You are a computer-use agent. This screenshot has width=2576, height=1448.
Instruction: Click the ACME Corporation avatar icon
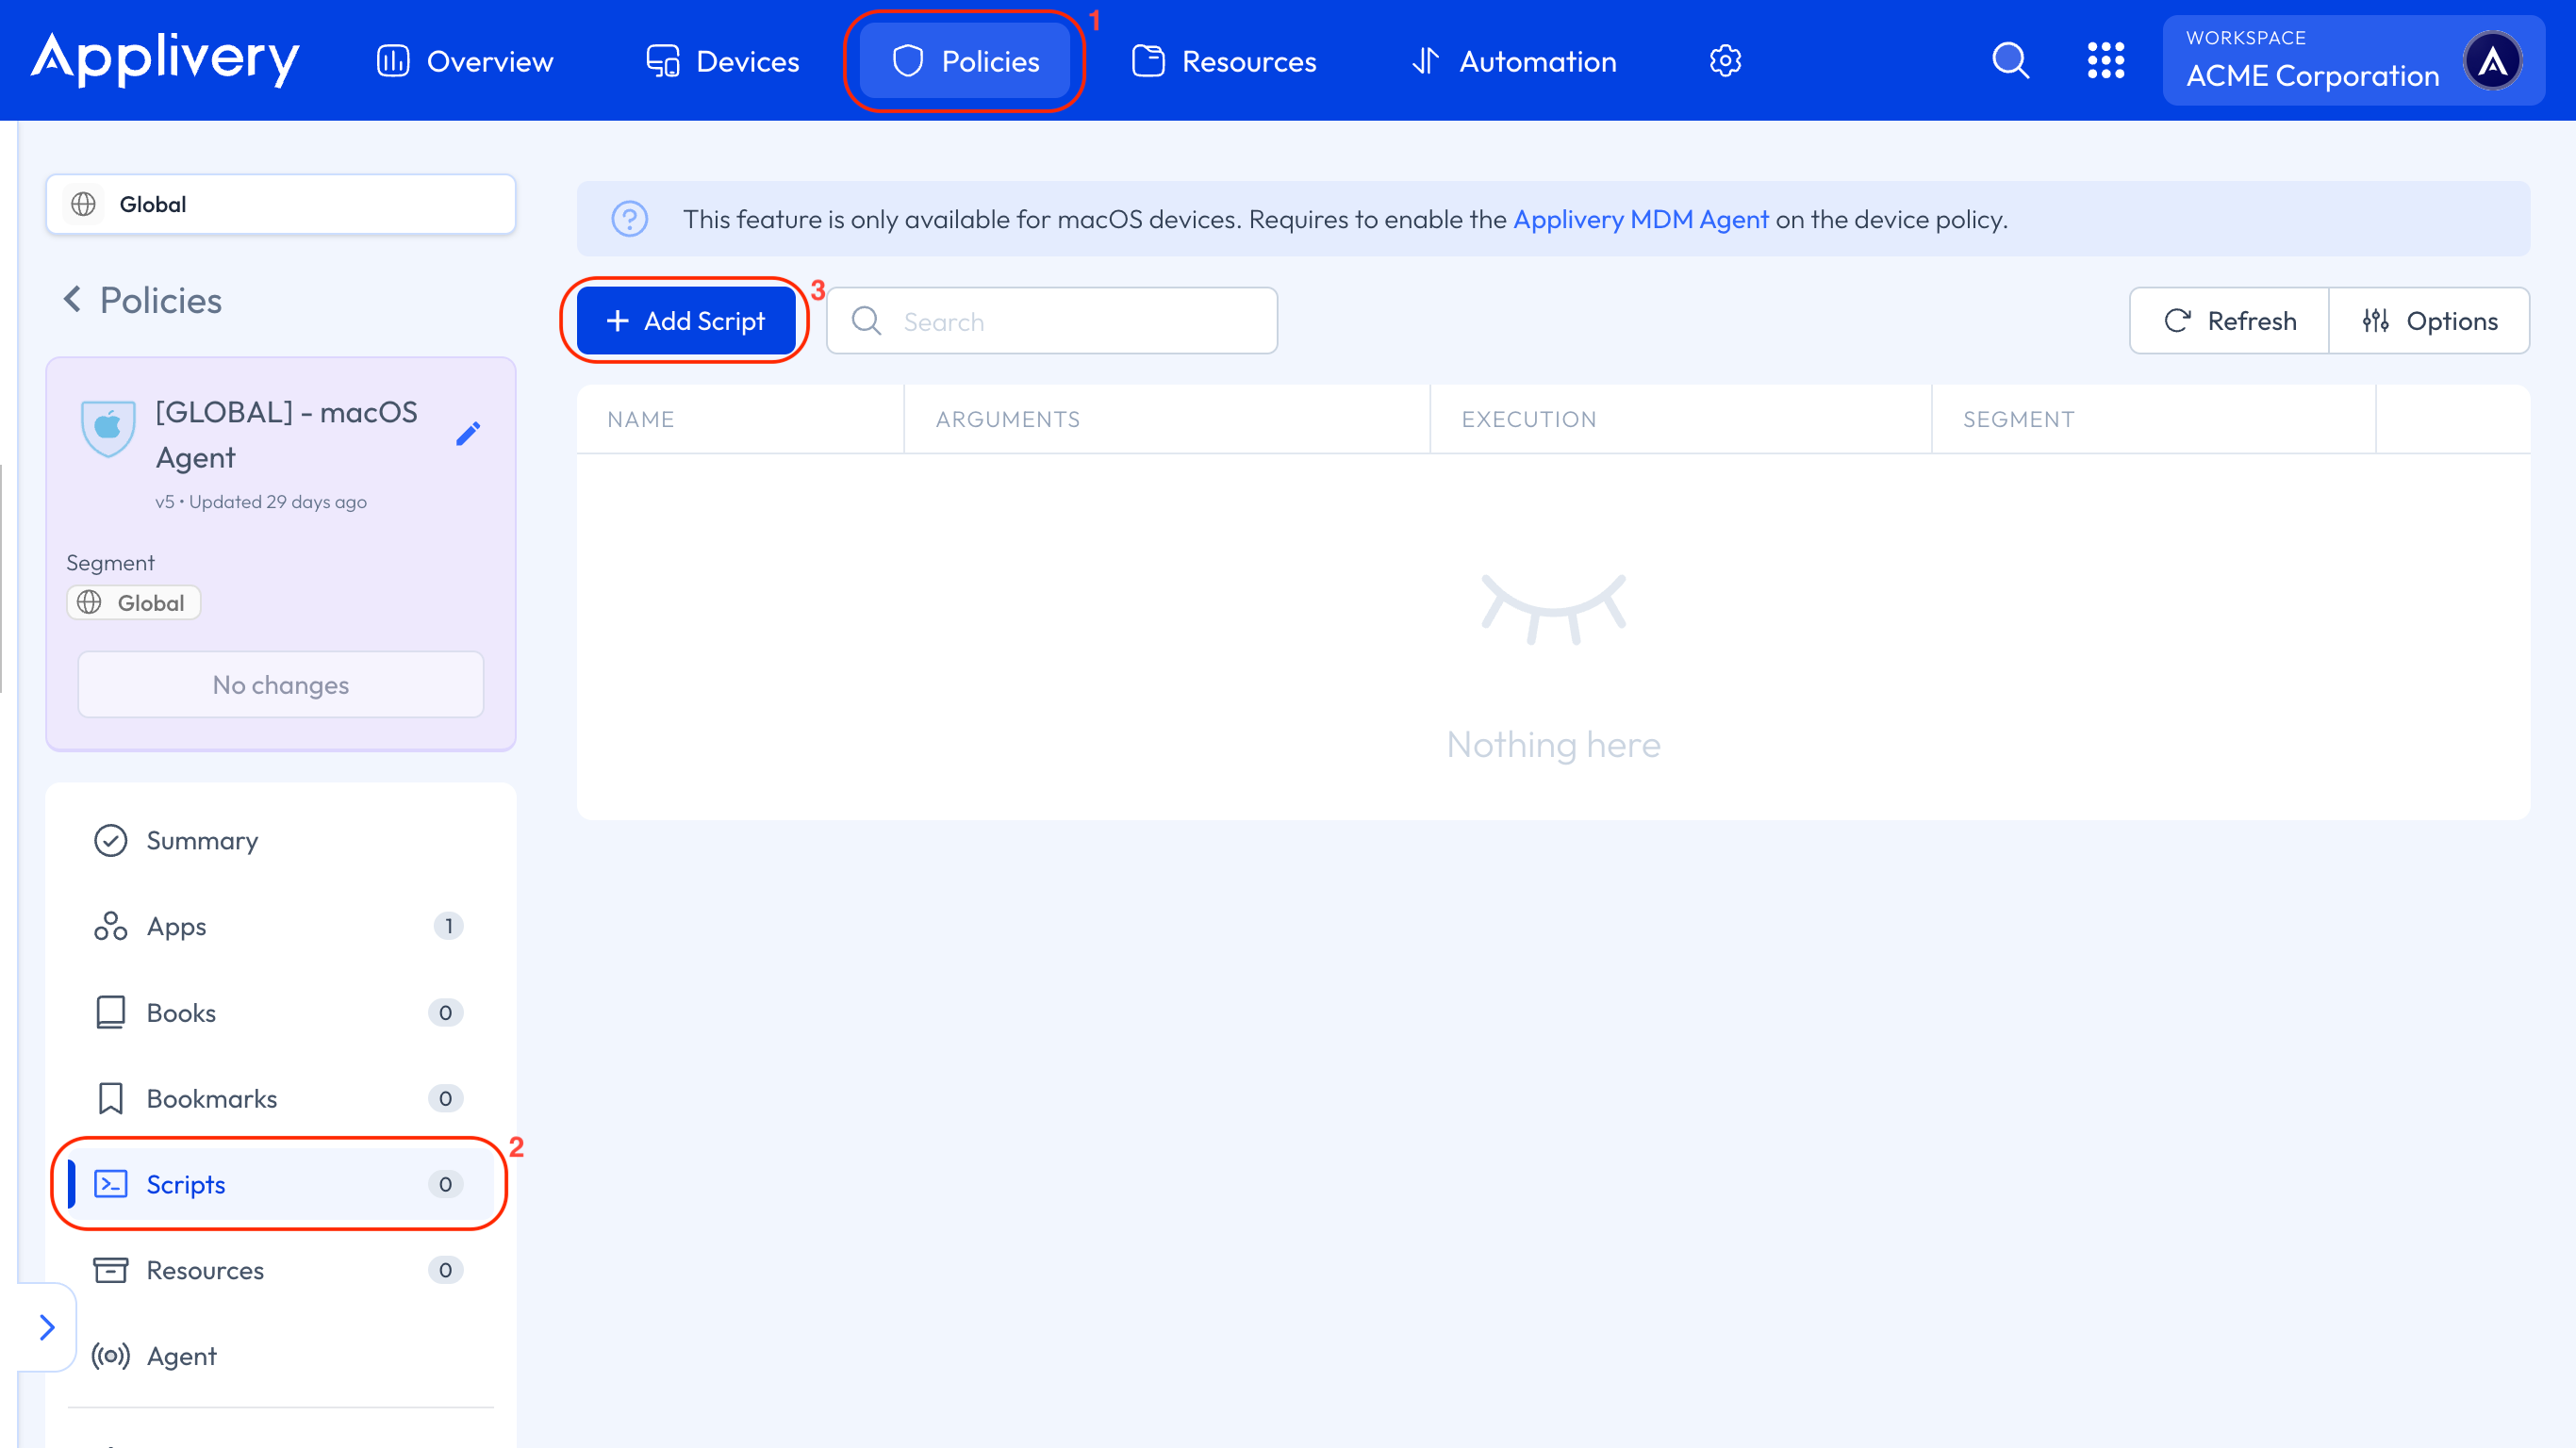[x=2492, y=61]
